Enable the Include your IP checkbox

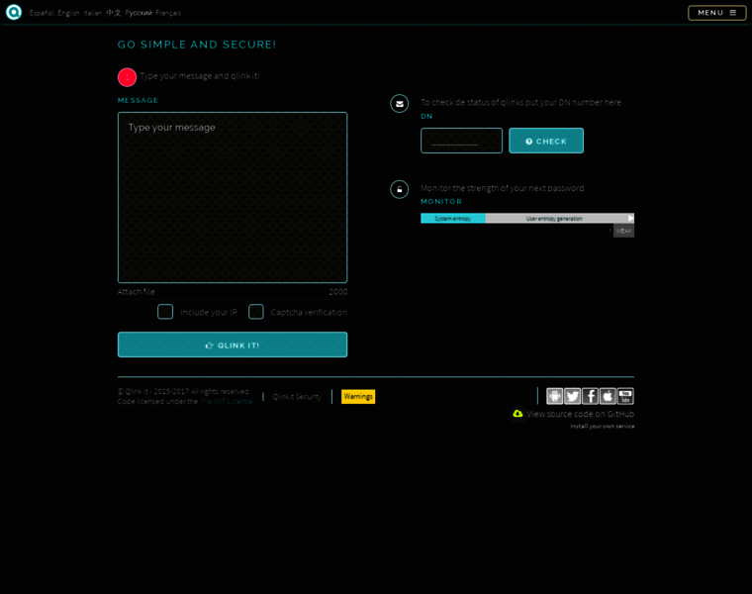click(x=165, y=312)
